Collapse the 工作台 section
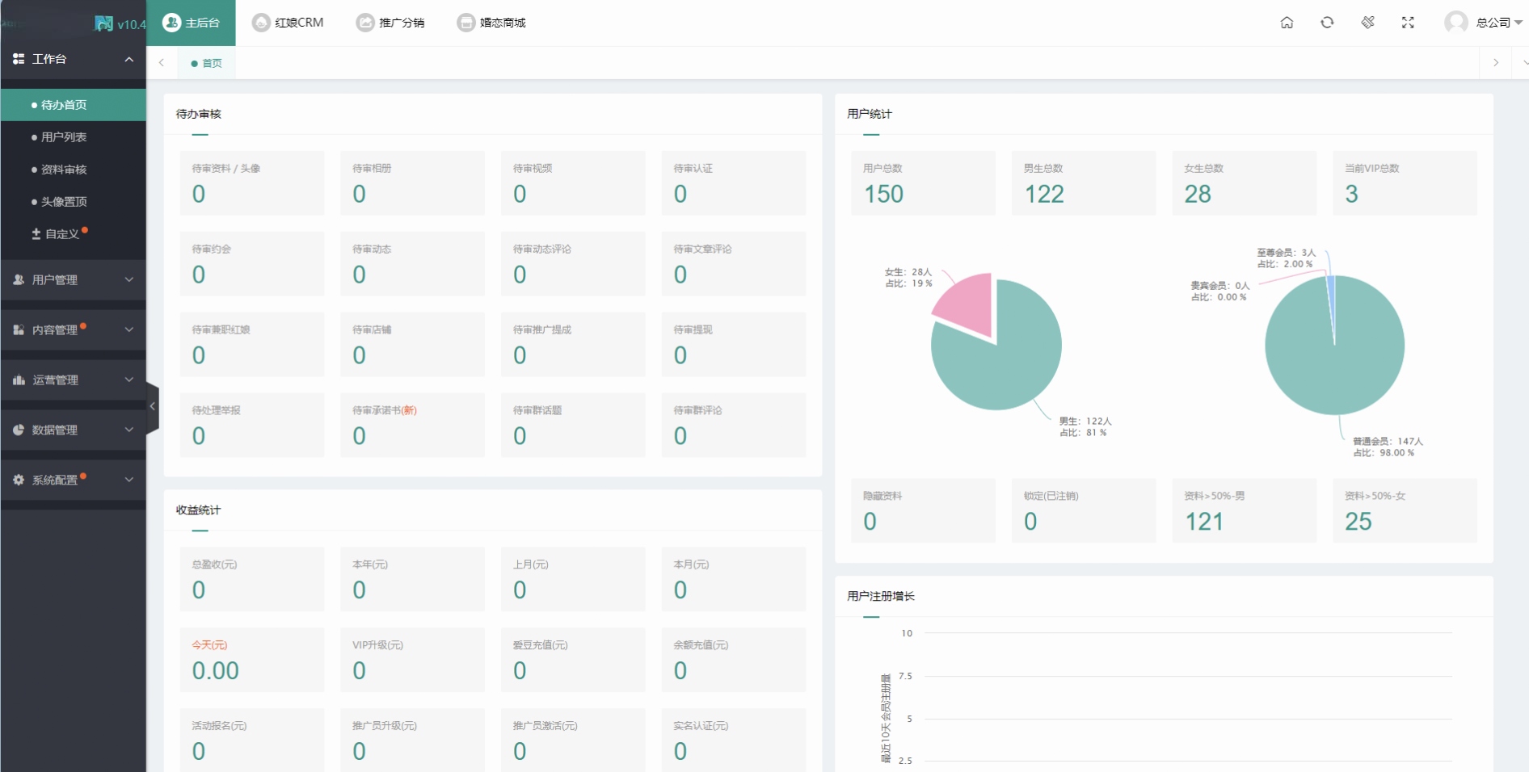 (x=128, y=59)
